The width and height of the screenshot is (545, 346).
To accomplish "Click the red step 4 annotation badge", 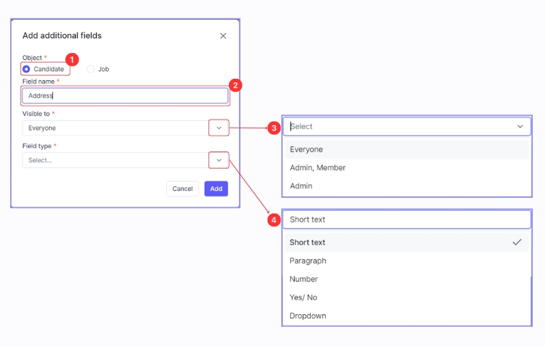I will (274, 220).
